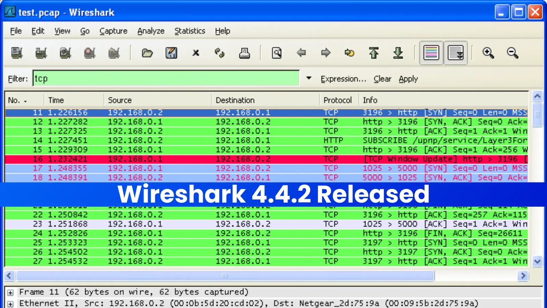Open the filter history dropdown arrow

[309, 78]
